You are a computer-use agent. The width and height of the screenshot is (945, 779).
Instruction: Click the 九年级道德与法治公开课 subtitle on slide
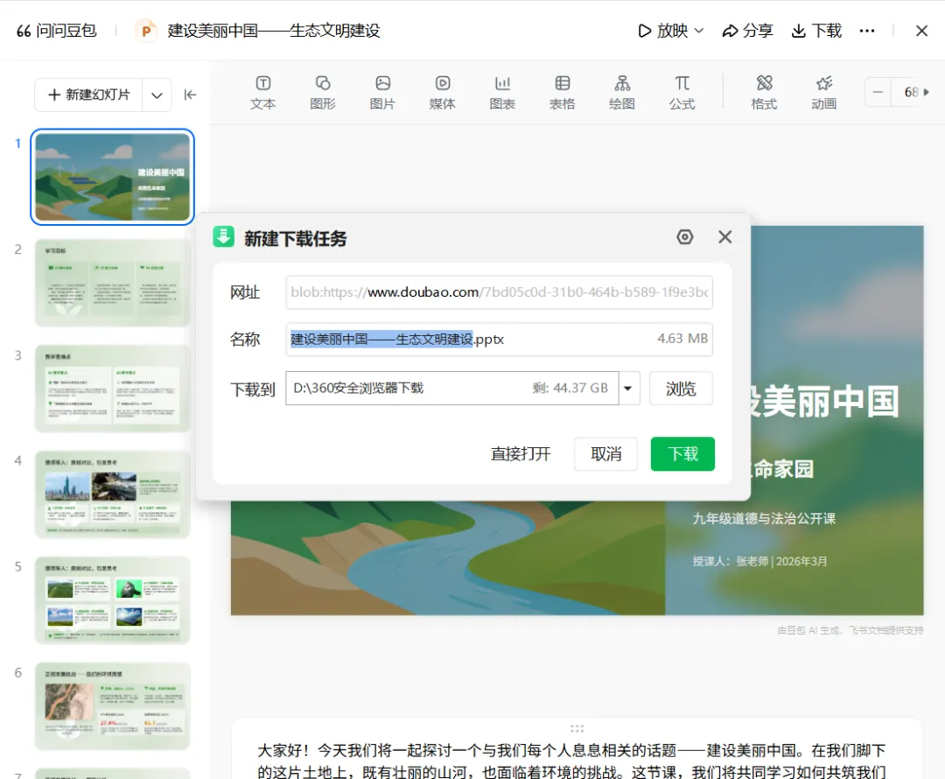tap(764, 518)
